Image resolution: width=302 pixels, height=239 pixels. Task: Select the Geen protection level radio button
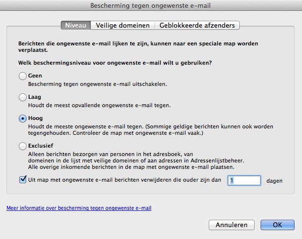point(22,77)
